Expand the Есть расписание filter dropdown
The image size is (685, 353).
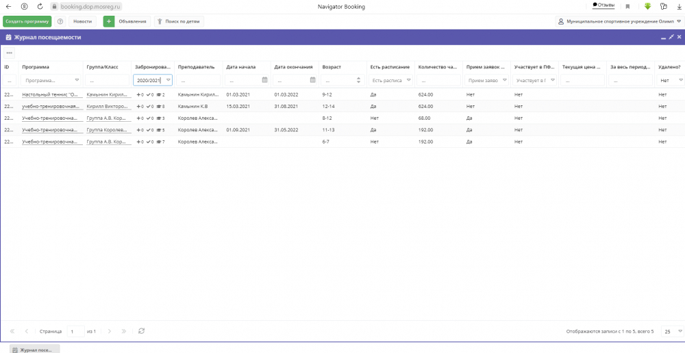click(409, 80)
